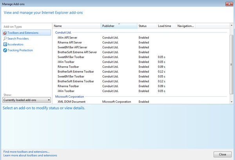Select the SweetIM Bar API Server add-on
This screenshot has width=235, height=160.
click(x=72, y=47)
